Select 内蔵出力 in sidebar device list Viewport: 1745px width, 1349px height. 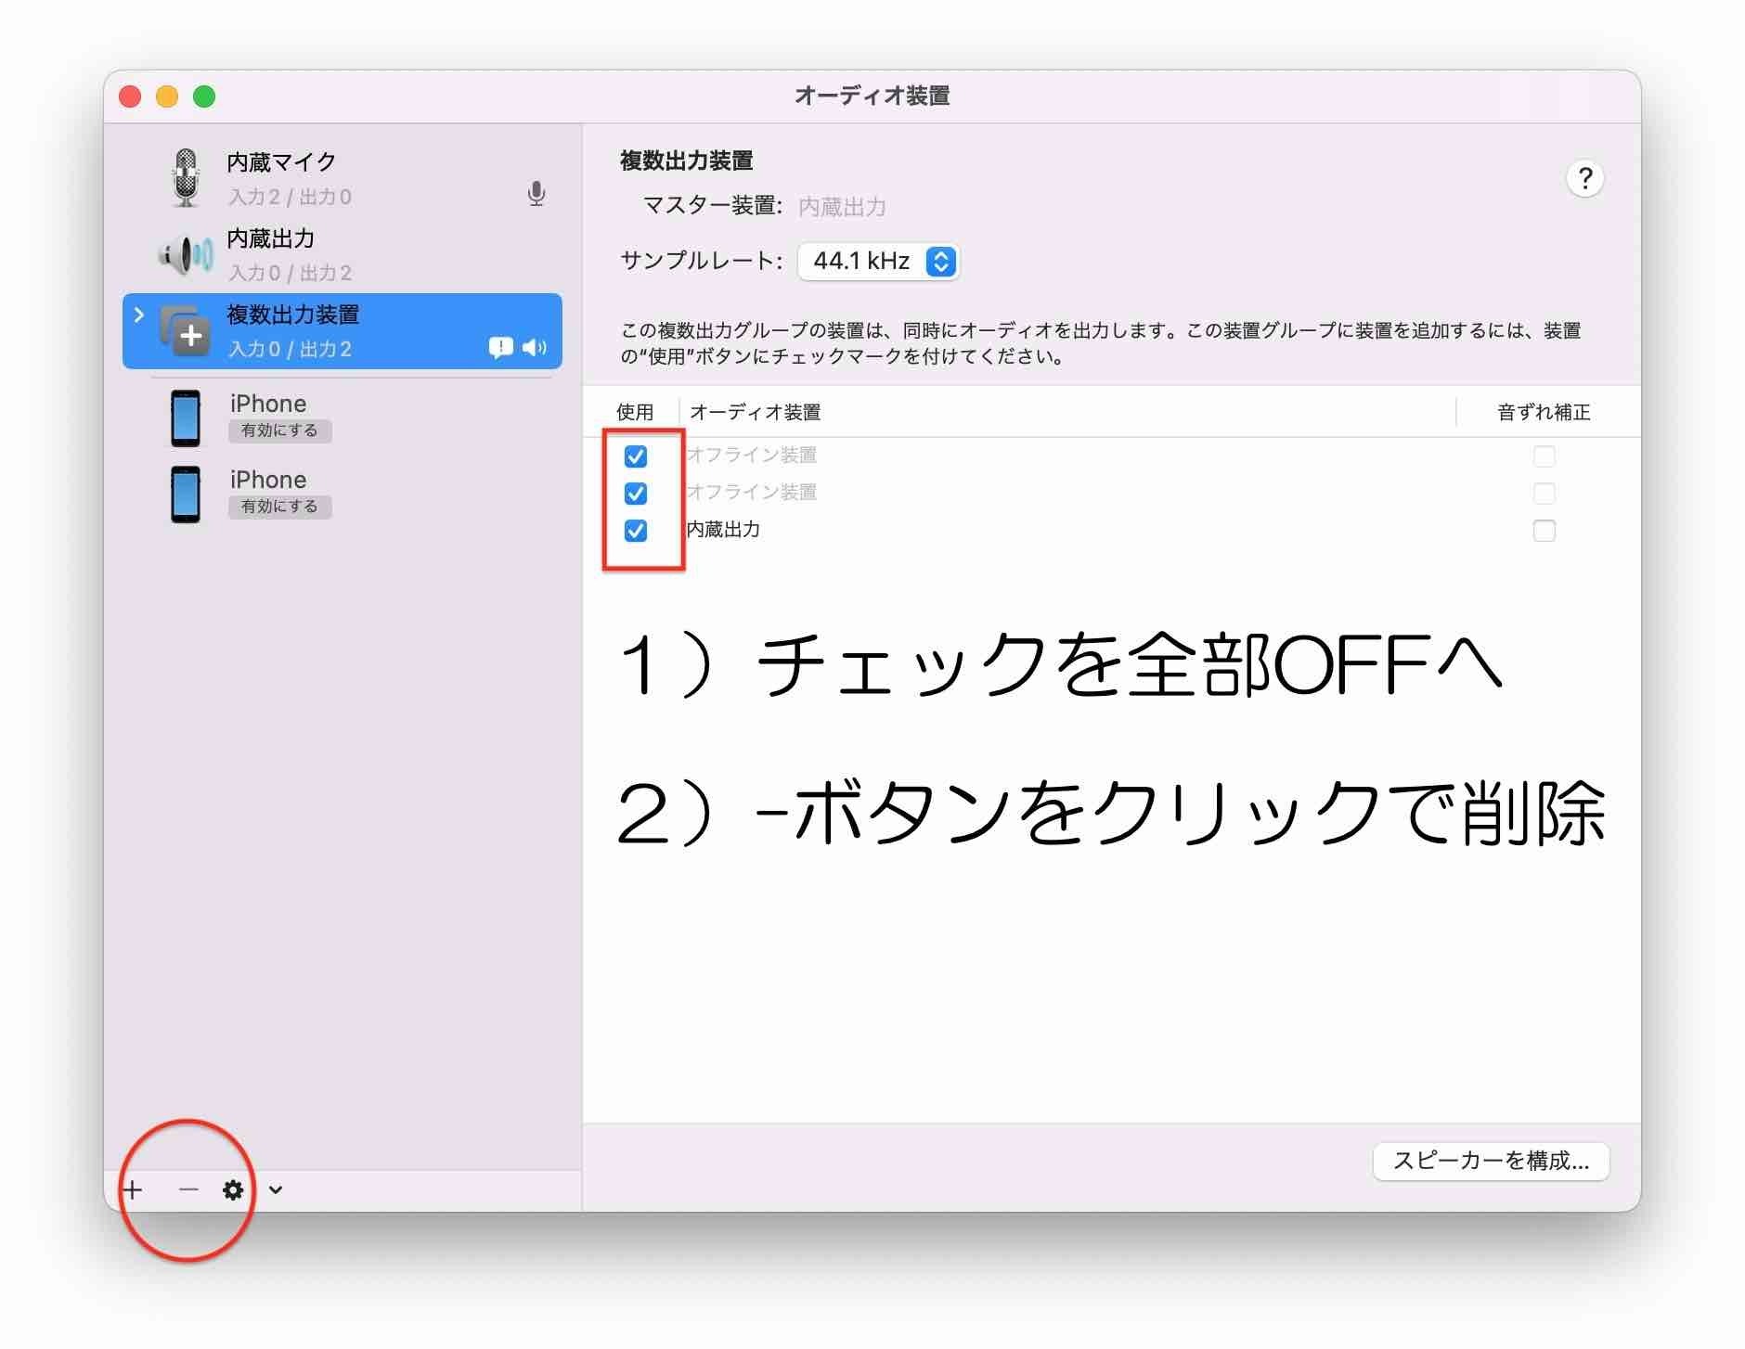click(343, 254)
